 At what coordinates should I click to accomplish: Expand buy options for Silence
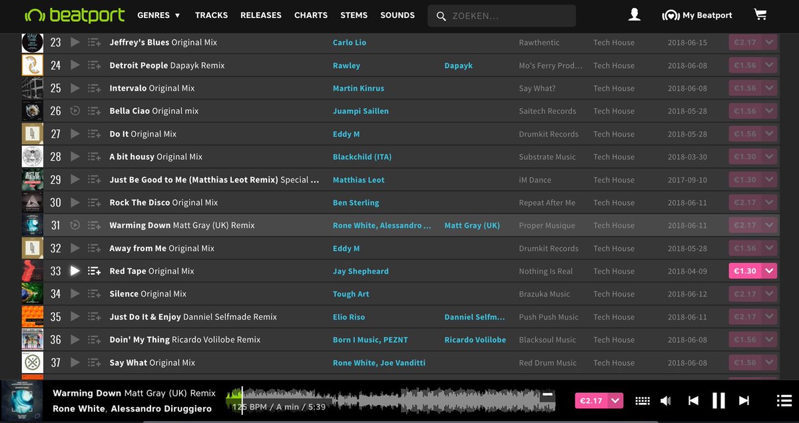(x=770, y=294)
